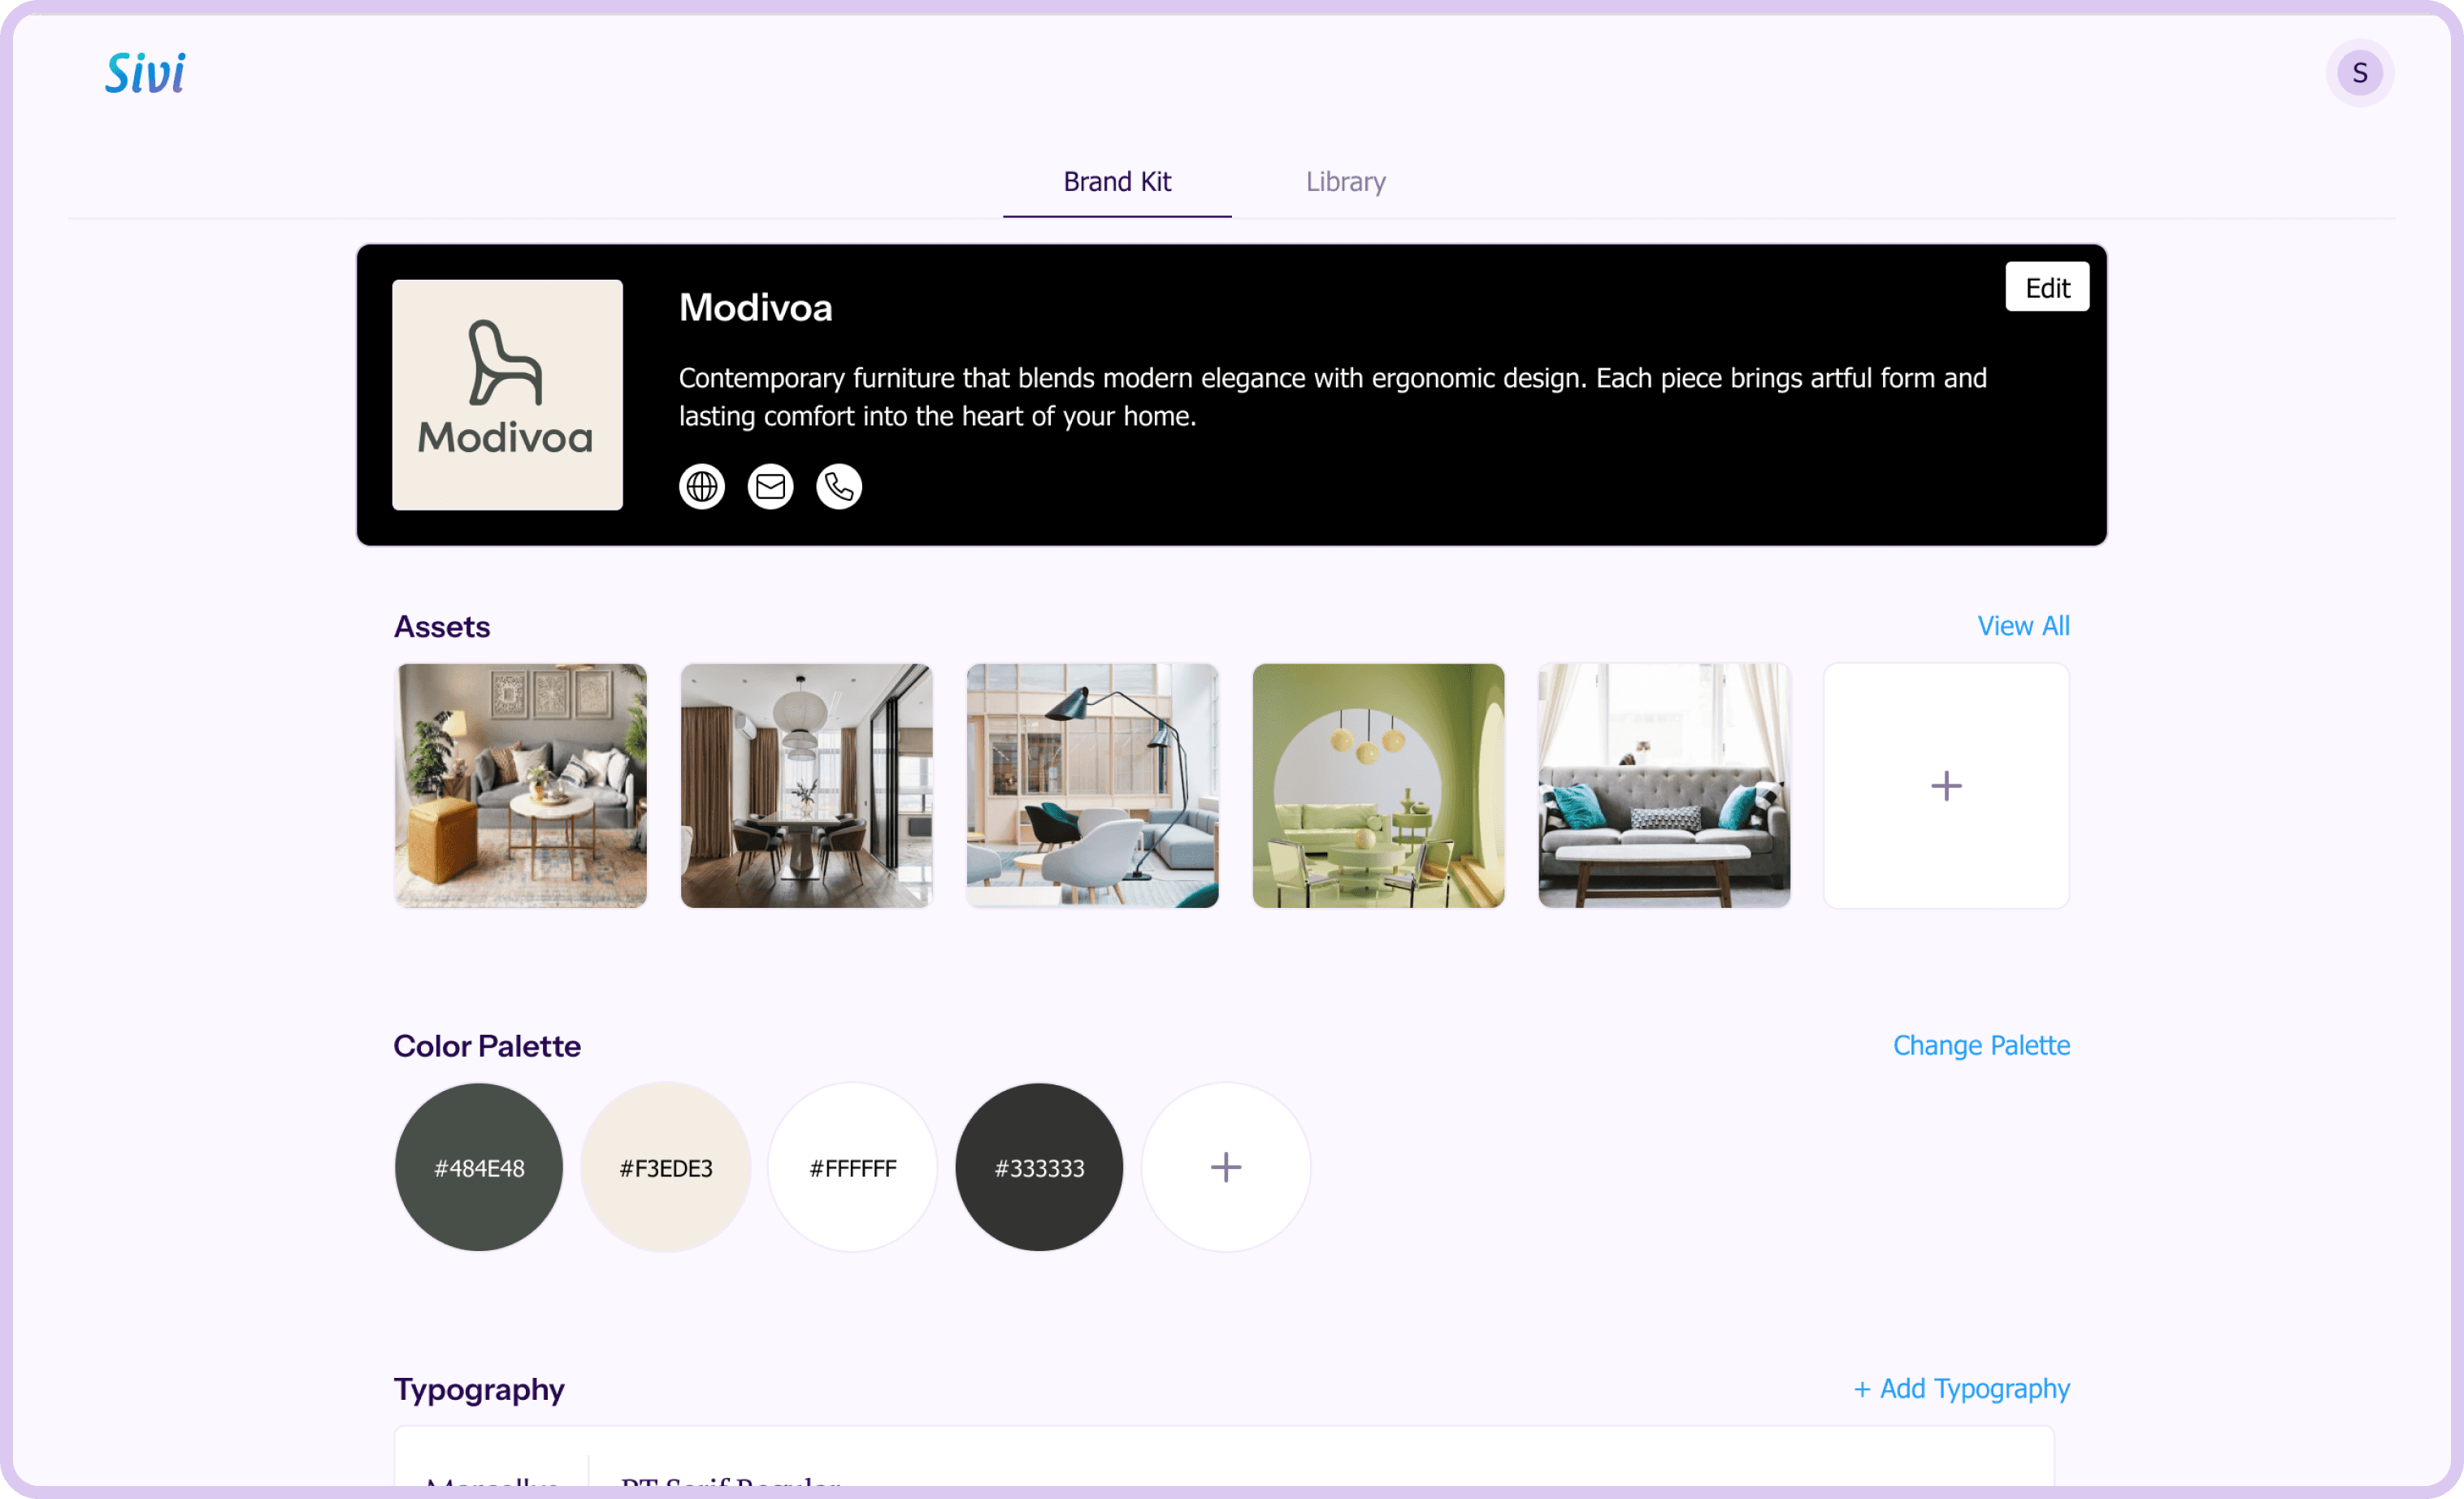Click the Assets section heading
Viewport: 2464px width, 1499px height.
coord(442,627)
